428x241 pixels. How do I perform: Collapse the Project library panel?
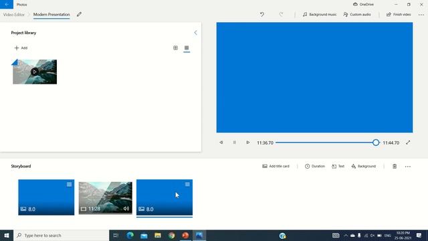[x=195, y=33]
